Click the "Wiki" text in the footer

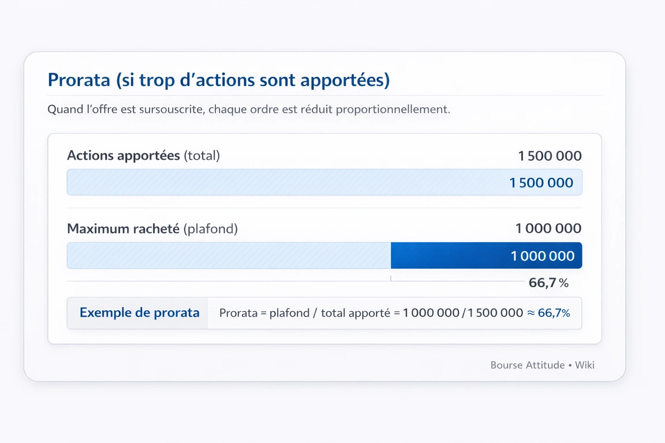click(x=585, y=365)
